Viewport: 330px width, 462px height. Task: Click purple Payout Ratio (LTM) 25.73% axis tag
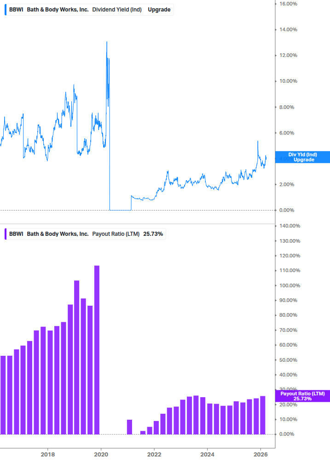tap(302, 396)
